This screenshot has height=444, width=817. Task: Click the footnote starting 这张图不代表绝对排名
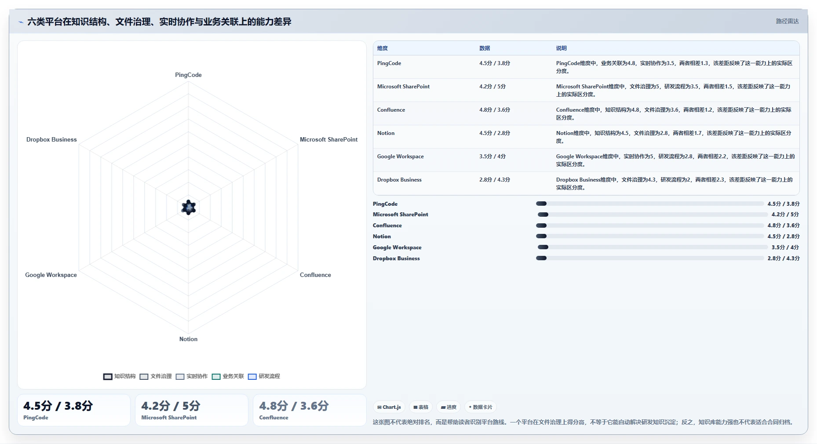584,422
